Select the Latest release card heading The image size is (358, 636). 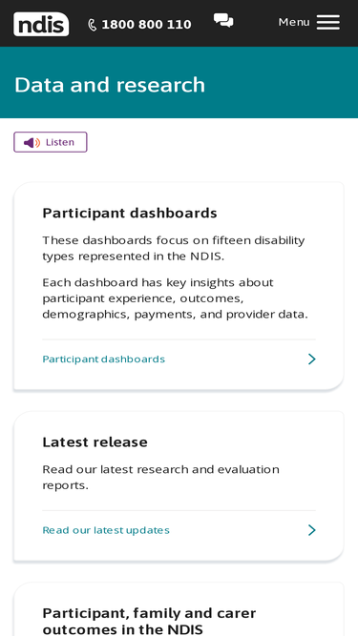95,441
